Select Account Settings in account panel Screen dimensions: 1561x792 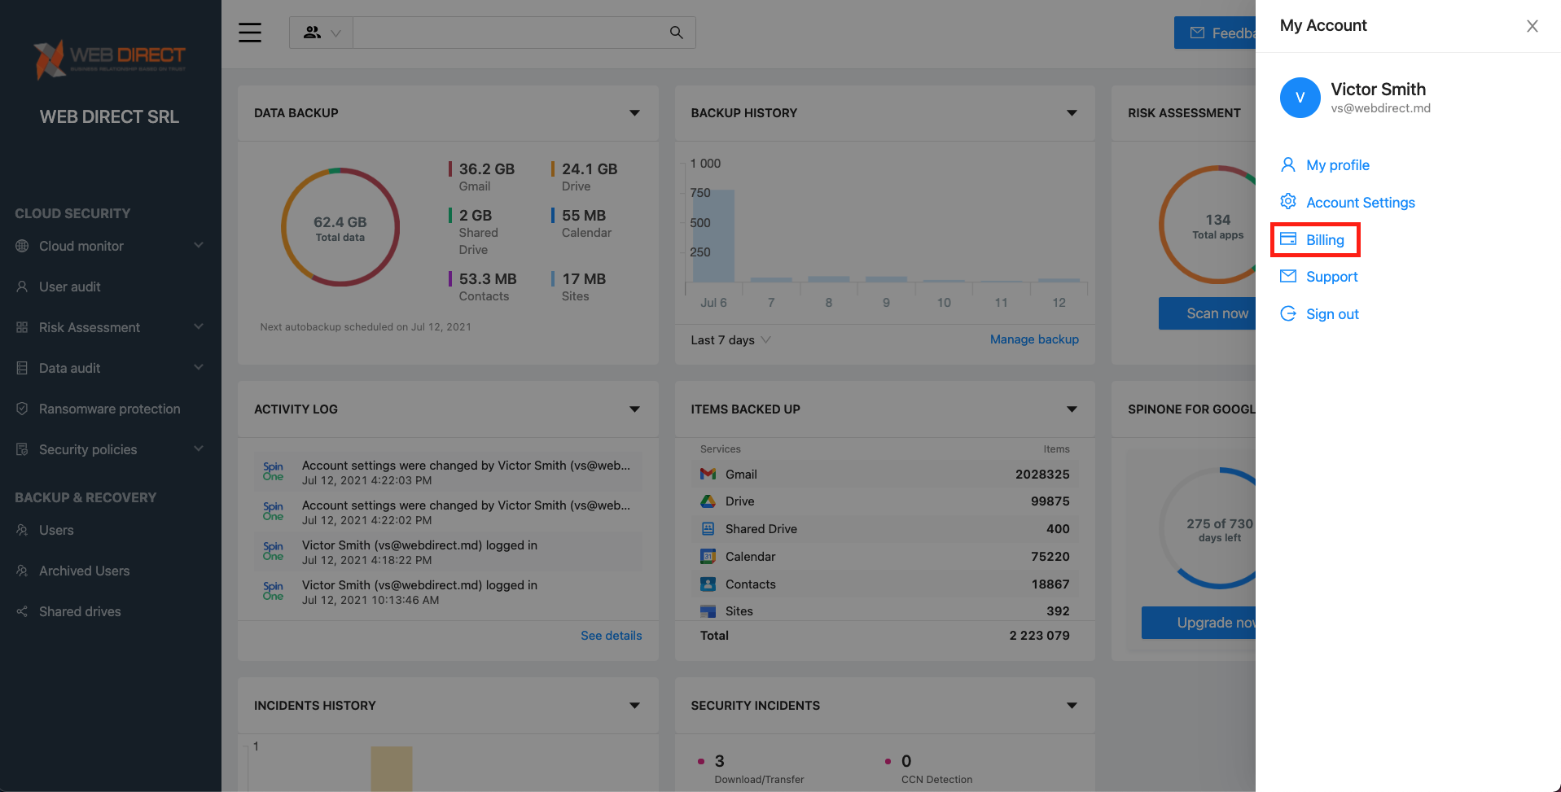coord(1360,203)
